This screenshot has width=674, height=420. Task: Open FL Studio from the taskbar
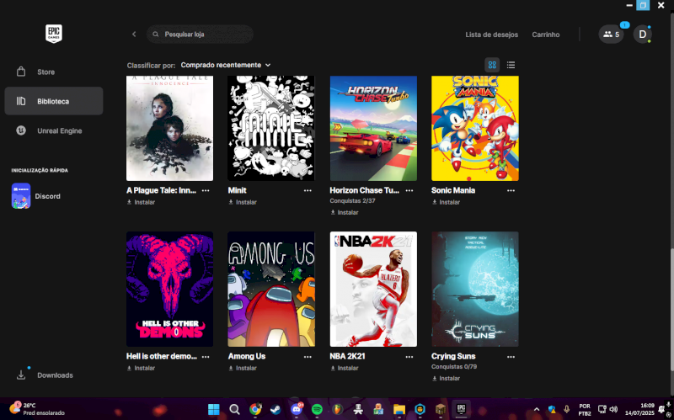[338, 409]
